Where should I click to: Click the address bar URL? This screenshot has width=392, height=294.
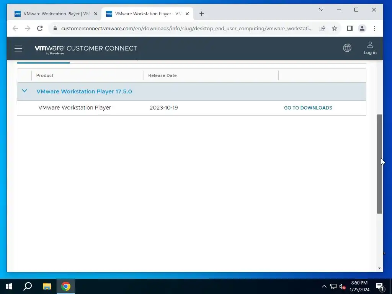[187, 28]
